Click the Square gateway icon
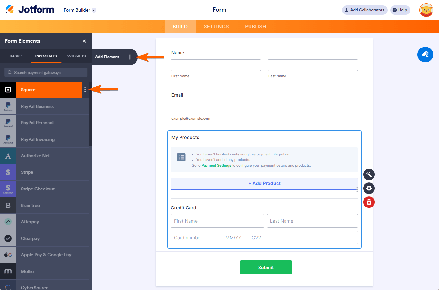This screenshot has width=439, height=290. click(8, 90)
